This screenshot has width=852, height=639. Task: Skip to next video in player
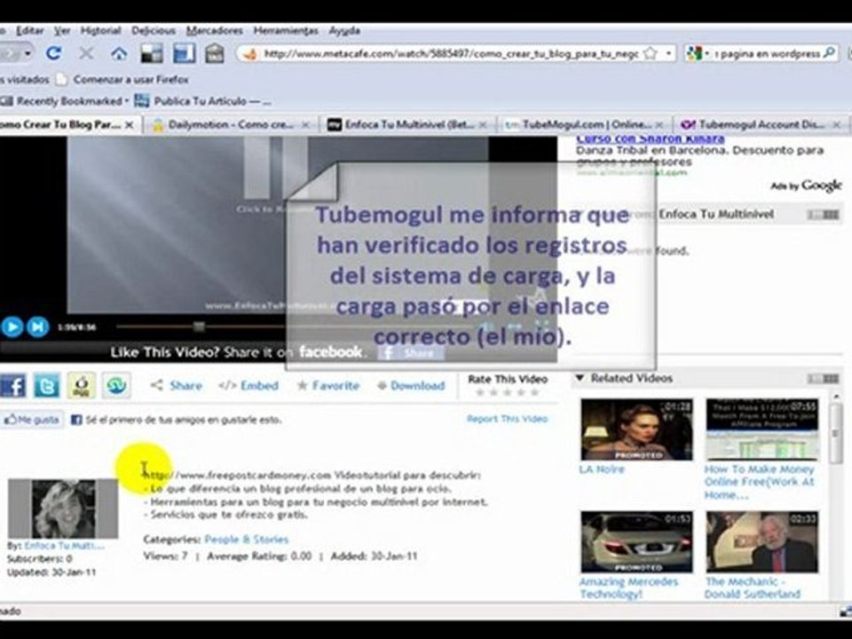tap(37, 327)
